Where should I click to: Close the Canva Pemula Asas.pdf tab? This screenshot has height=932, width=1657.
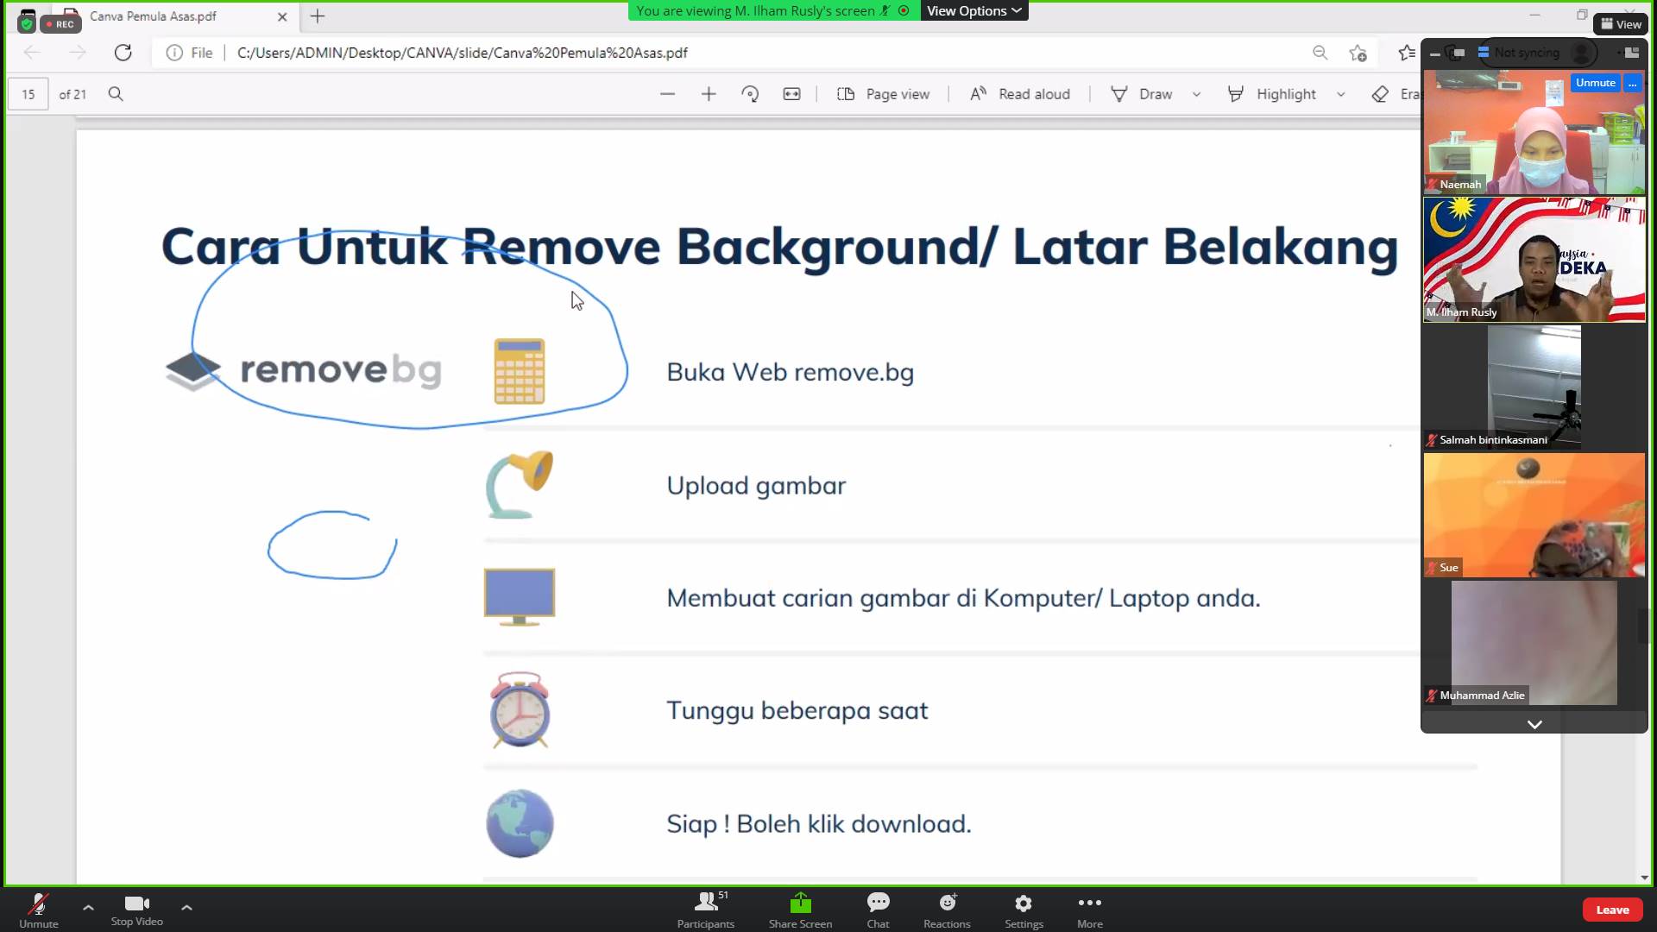[282, 16]
